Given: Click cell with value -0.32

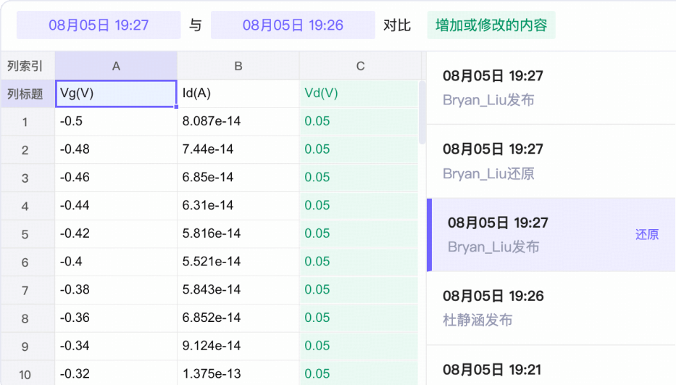Looking at the screenshot, I should pyautogui.click(x=116, y=373).
